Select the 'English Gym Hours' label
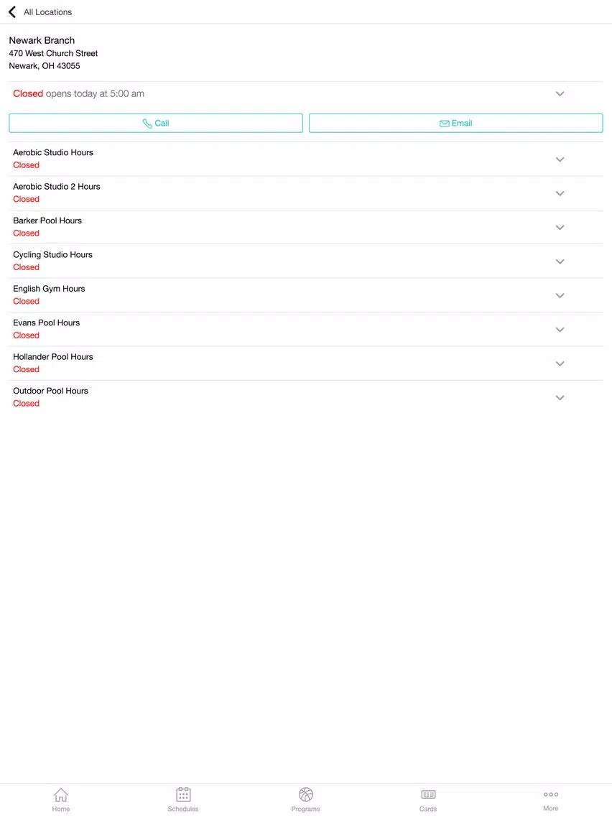Viewport: 612px width, 816px height. (x=49, y=289)
